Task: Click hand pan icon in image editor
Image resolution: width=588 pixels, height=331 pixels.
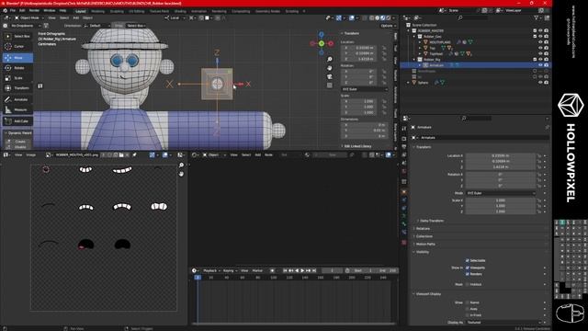Action: (x=182, y=174)
